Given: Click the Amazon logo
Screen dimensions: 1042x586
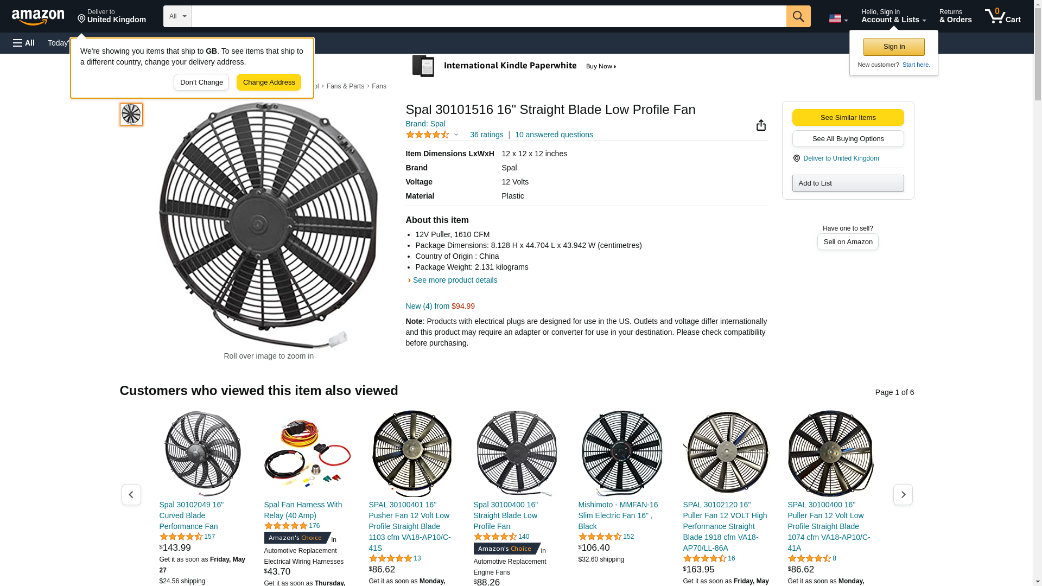Looking at the screenshot, I should (x=38, y=17).
